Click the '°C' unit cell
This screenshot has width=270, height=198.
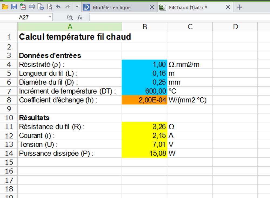190,91
